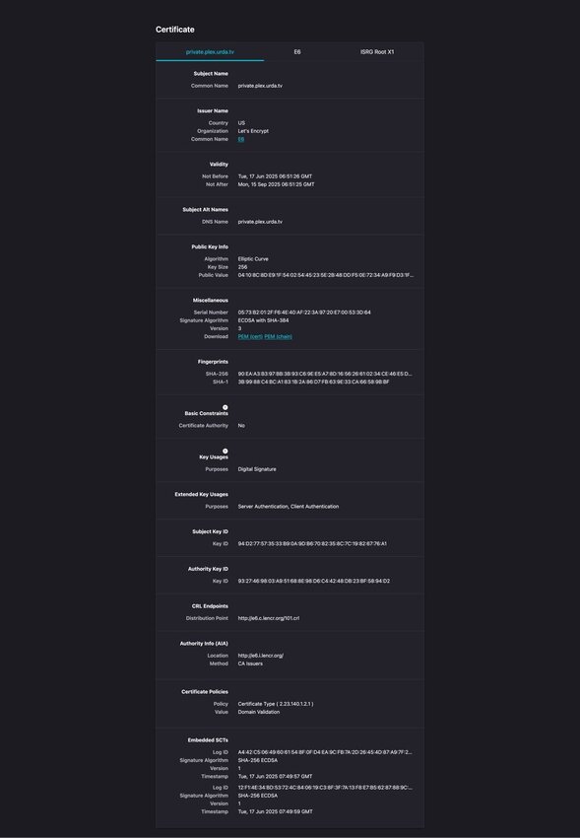
Task: Click the truncated SHA-256 fingerprint value
Action: (325, 374)
